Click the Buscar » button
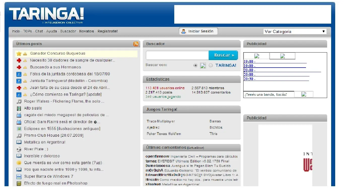 [223, 55]
